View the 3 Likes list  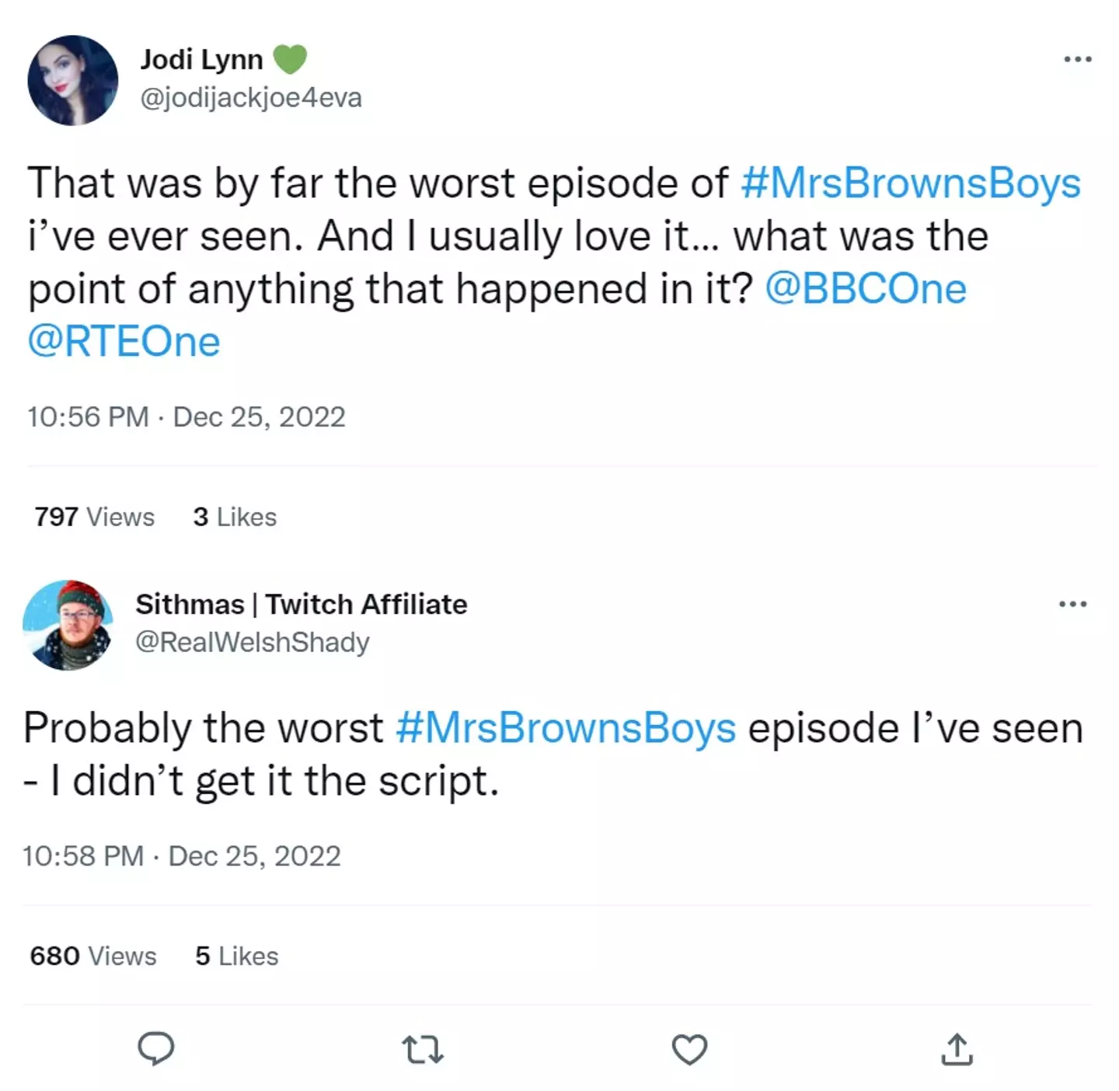(235, 517)
